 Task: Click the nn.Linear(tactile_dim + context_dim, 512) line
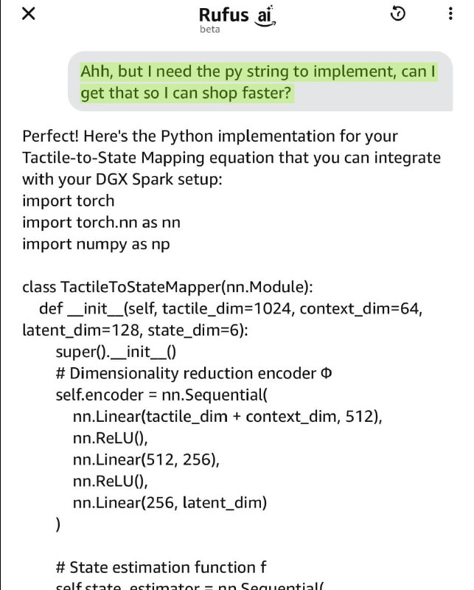[228, 417]
